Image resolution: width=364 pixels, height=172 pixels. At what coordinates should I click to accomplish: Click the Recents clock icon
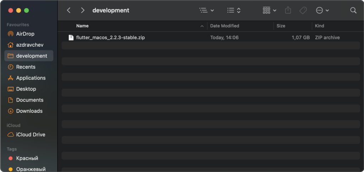click(x=10, y=67)
